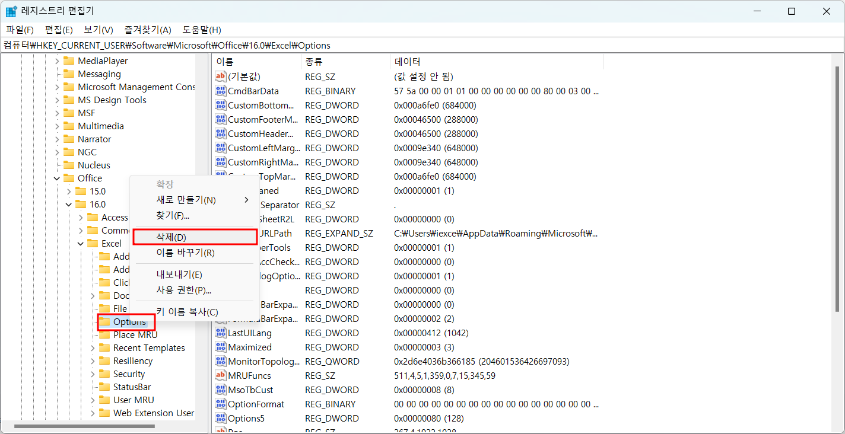The height and width of the screenshot is (434, 845).
Task: Click the OptionFormat binary icon
Action: point(221,404)
